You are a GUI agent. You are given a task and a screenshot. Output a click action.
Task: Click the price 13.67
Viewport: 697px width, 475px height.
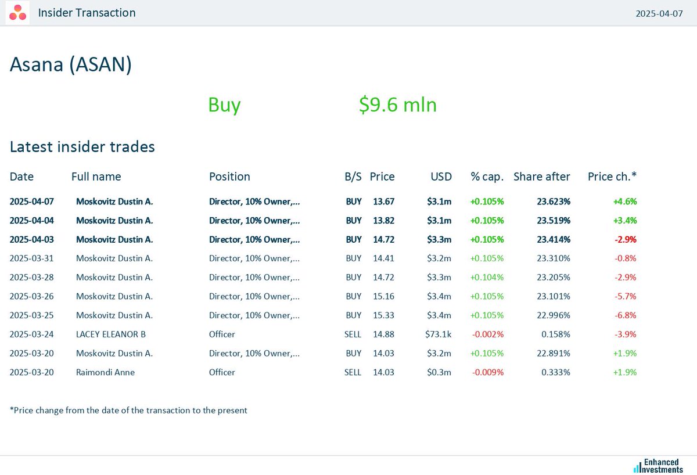[x=384, y=201]
